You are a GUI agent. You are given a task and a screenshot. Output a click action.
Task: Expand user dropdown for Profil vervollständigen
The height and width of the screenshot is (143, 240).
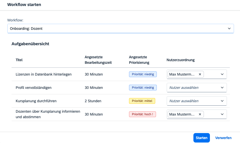click(222, 88)
